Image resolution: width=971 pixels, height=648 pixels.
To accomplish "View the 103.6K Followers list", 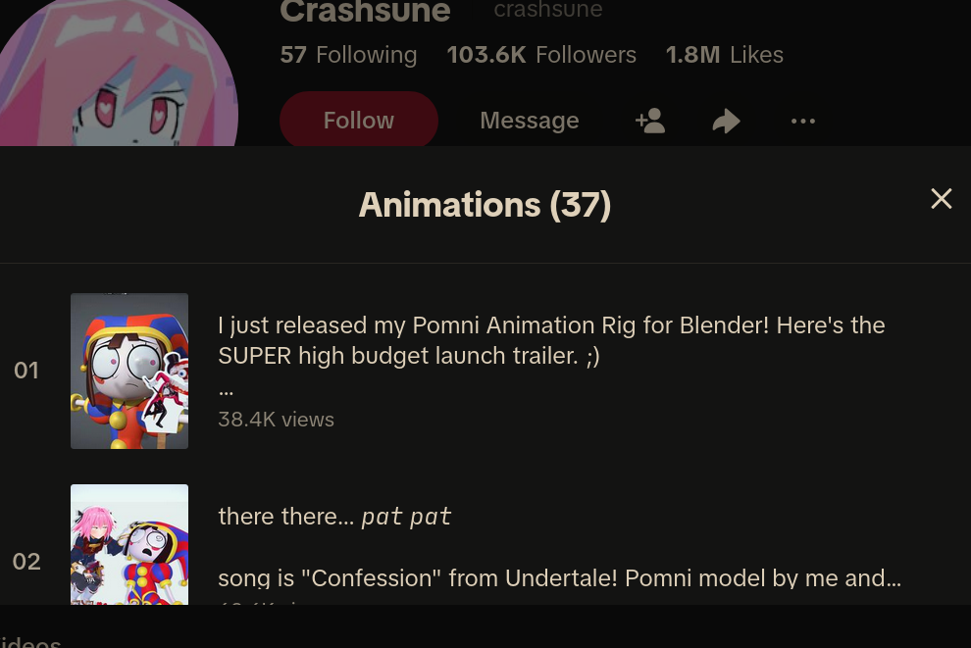I will point(541,55).
